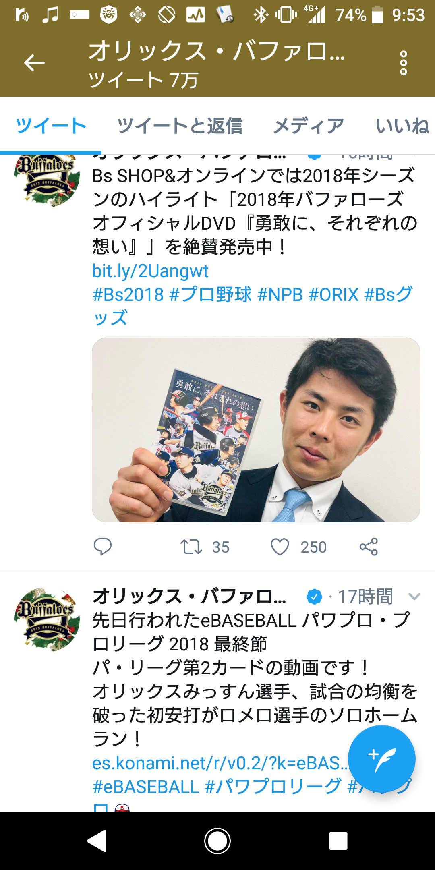This screenshot has width=435, height=870.
Task: Tap the Android back navigation button
Action: 97,841
